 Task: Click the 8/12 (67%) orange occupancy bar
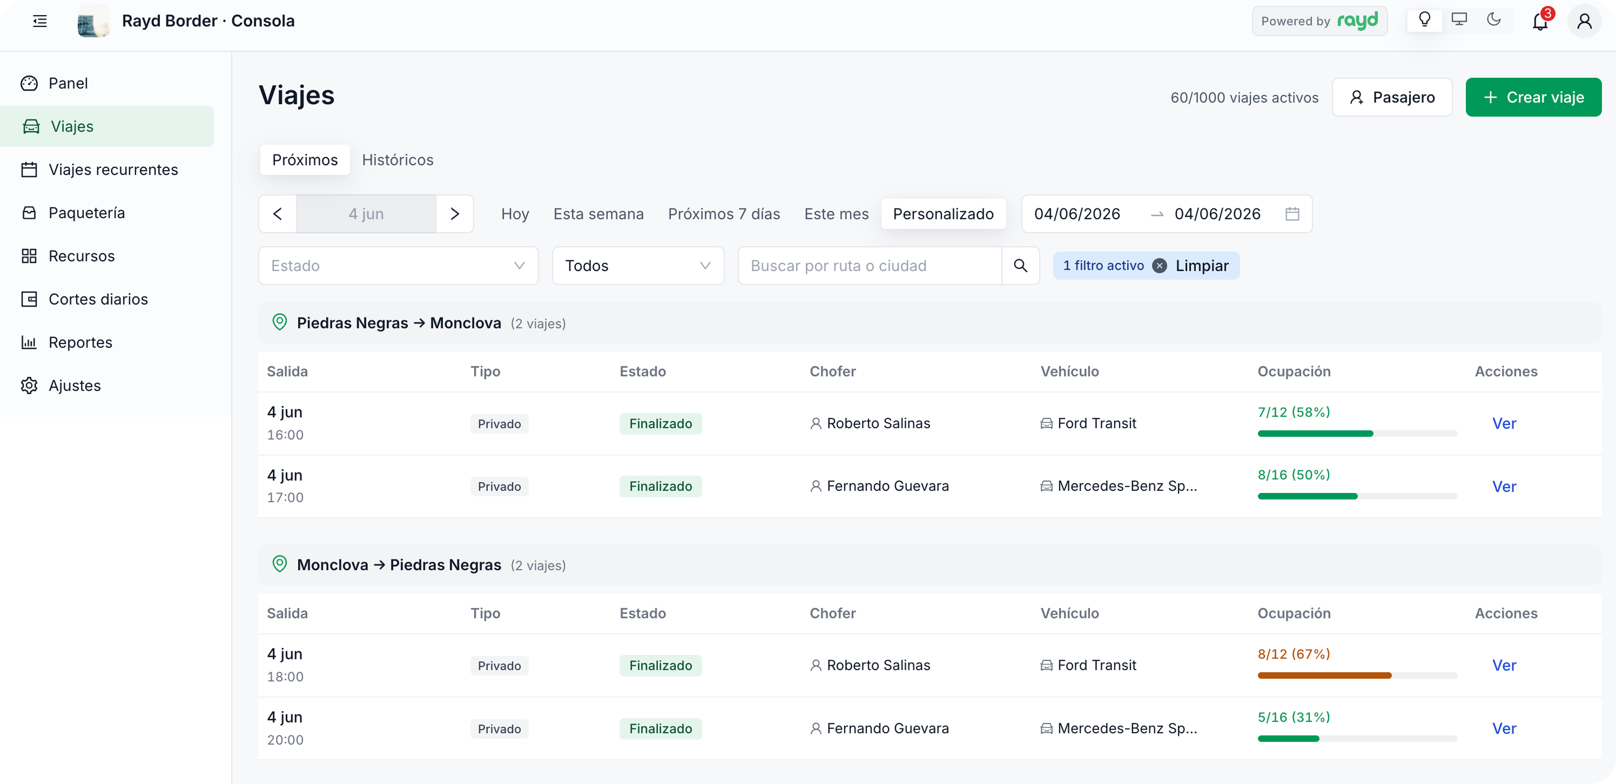click(1357, 675)
